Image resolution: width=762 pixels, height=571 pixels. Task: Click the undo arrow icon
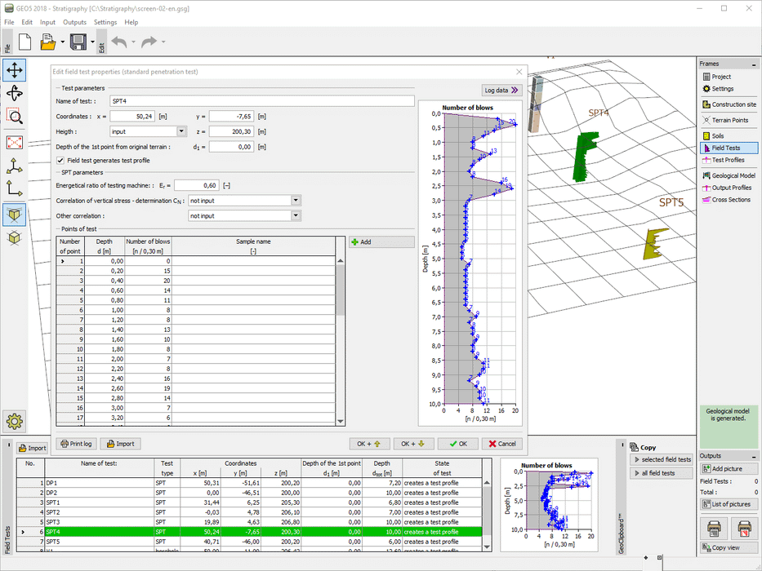119,42
